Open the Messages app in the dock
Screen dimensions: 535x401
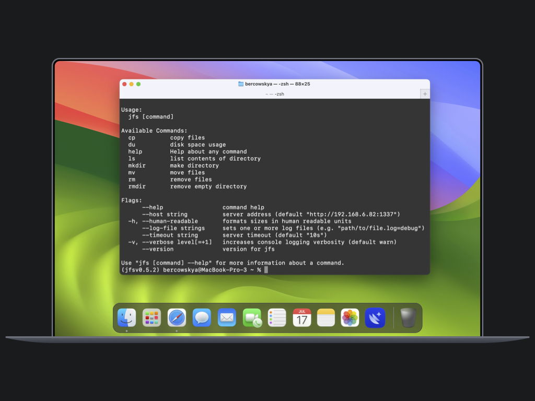(202, 317)
